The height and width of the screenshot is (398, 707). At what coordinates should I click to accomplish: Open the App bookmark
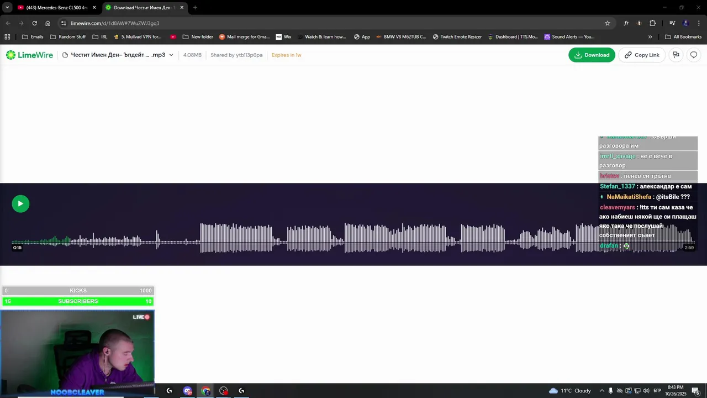pyautogui.click(x=362, y=37)
